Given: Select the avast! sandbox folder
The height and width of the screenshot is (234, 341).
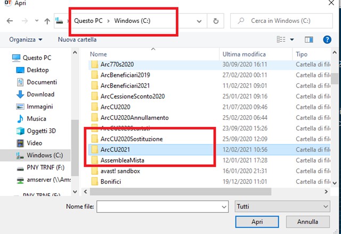Looking at the screenshot, I should click(x=120, y=171).
